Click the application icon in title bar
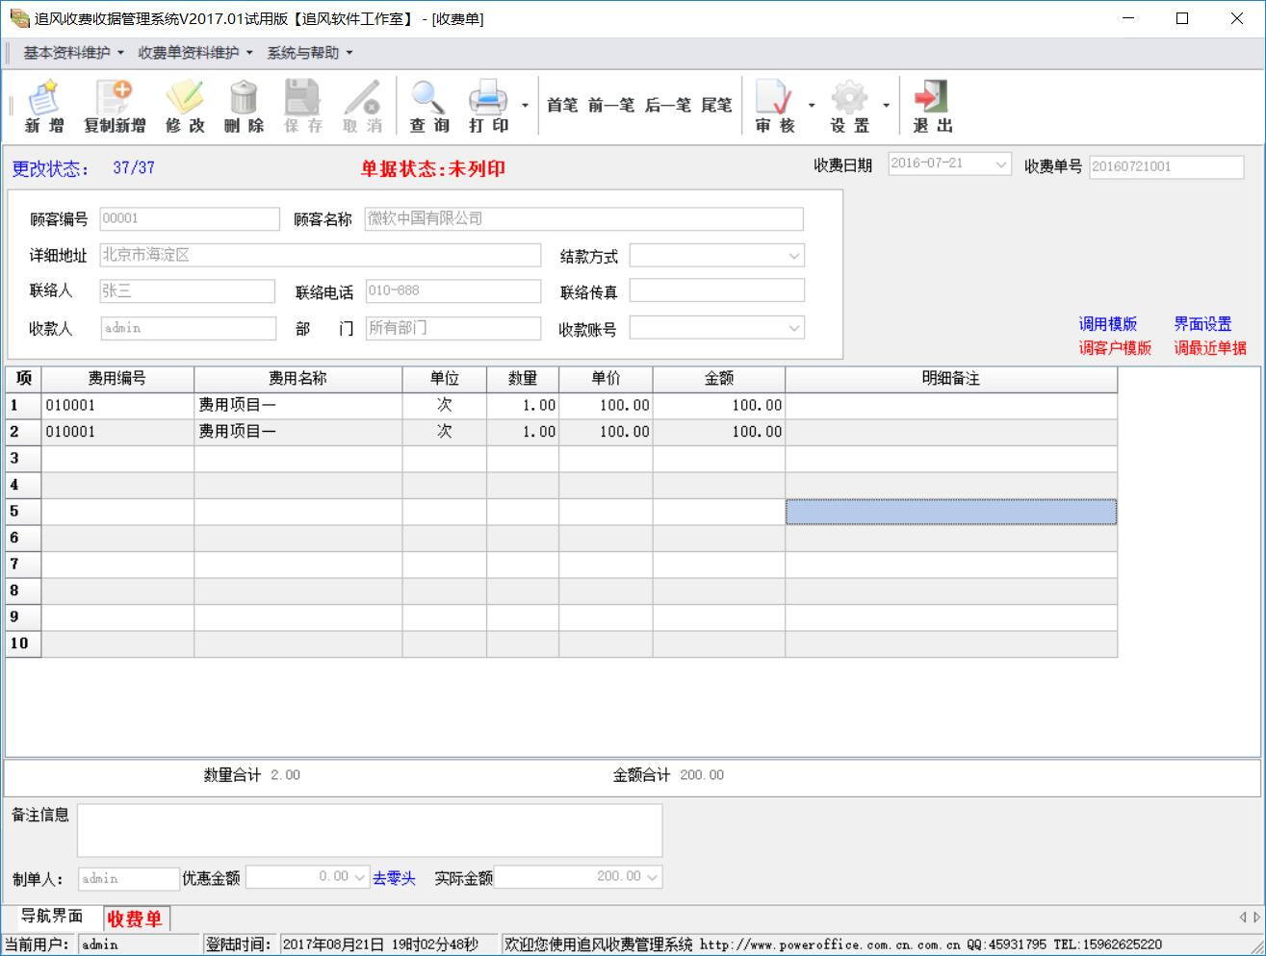This screenshot has height=956, width=1266. [x=19, y=18]
